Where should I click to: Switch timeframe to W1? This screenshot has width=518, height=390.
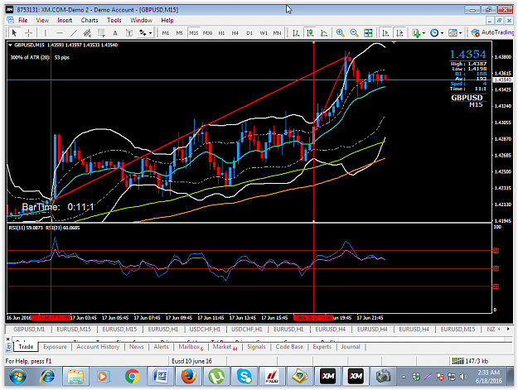pyautogui.click(x=264, y=32)
